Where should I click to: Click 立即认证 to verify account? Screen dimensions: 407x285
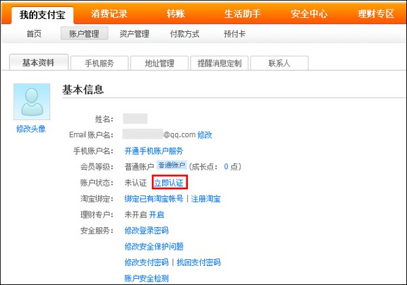pos(169,183)
